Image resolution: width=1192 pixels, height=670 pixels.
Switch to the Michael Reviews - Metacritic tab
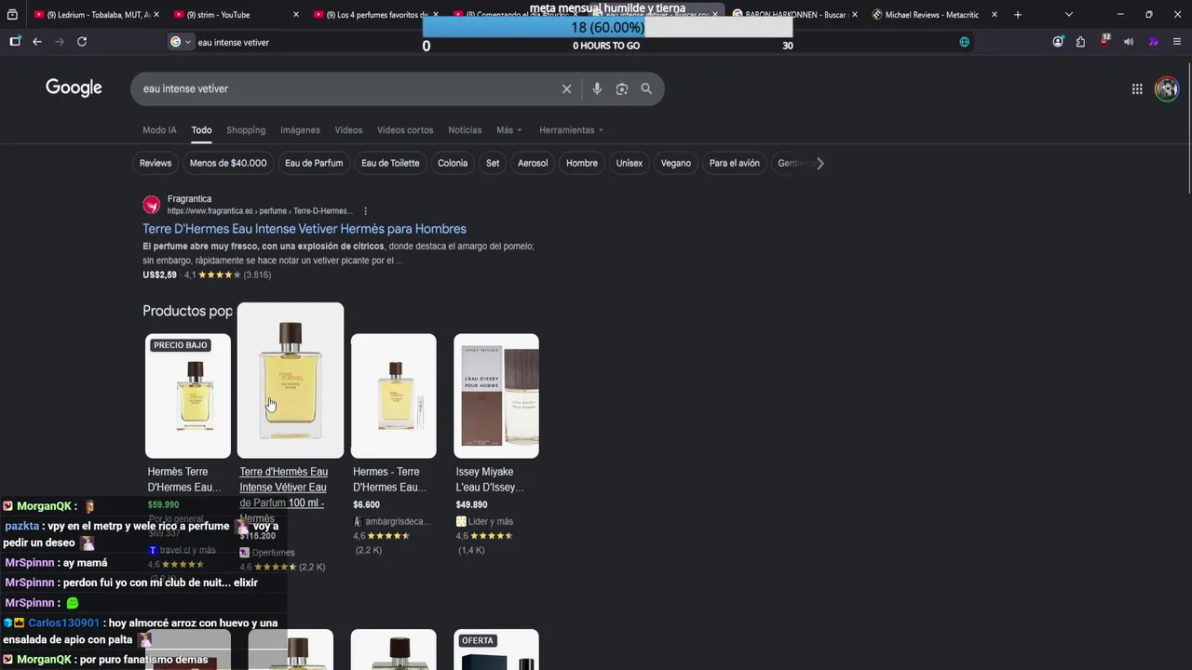pos(934,15)
